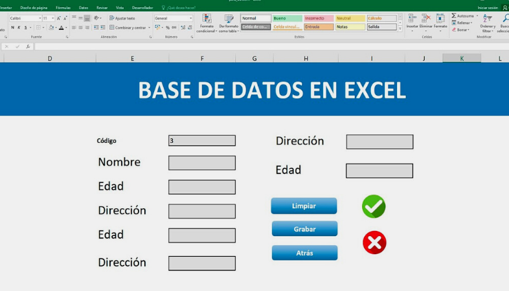Align text to top
509x291 pixels.
pos(74,18)
